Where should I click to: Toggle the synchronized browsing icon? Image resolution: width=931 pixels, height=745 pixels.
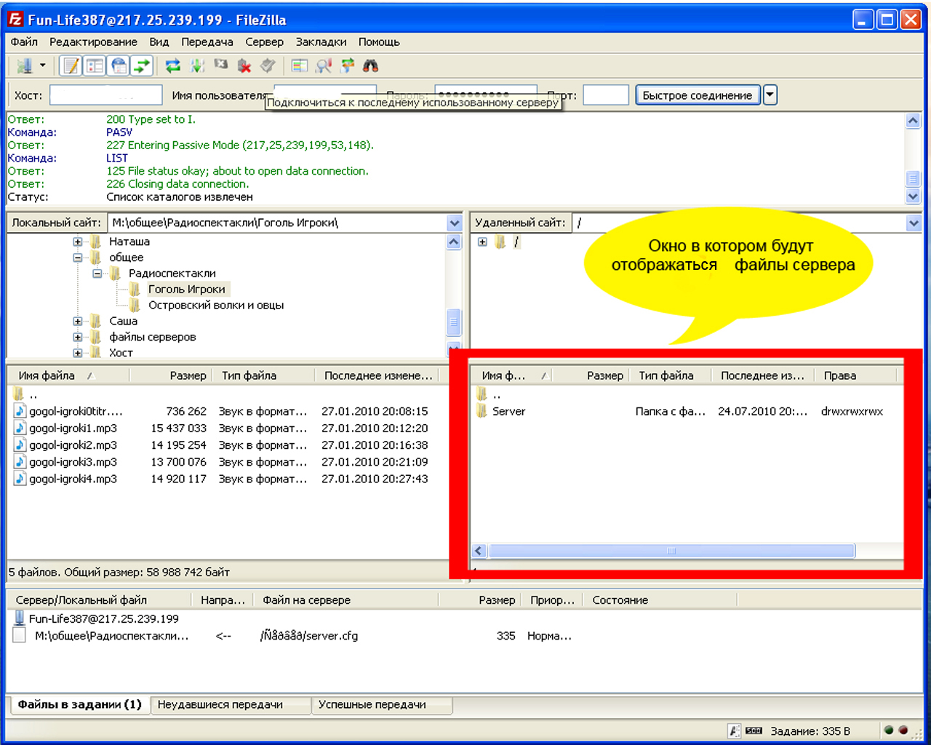tap(348, 66)
